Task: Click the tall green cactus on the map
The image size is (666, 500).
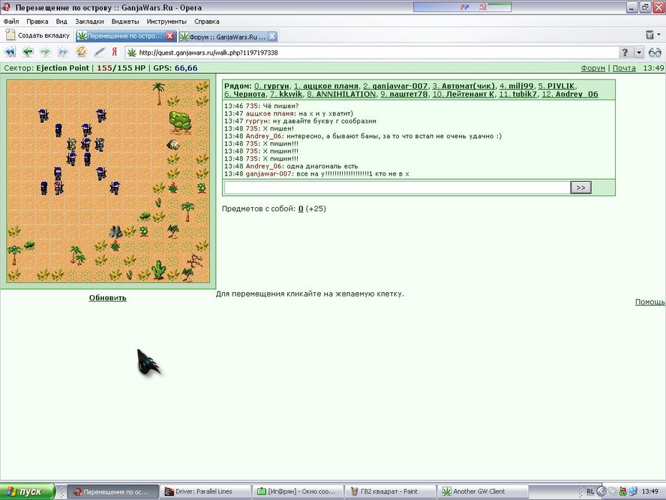Action: point(158,270)
